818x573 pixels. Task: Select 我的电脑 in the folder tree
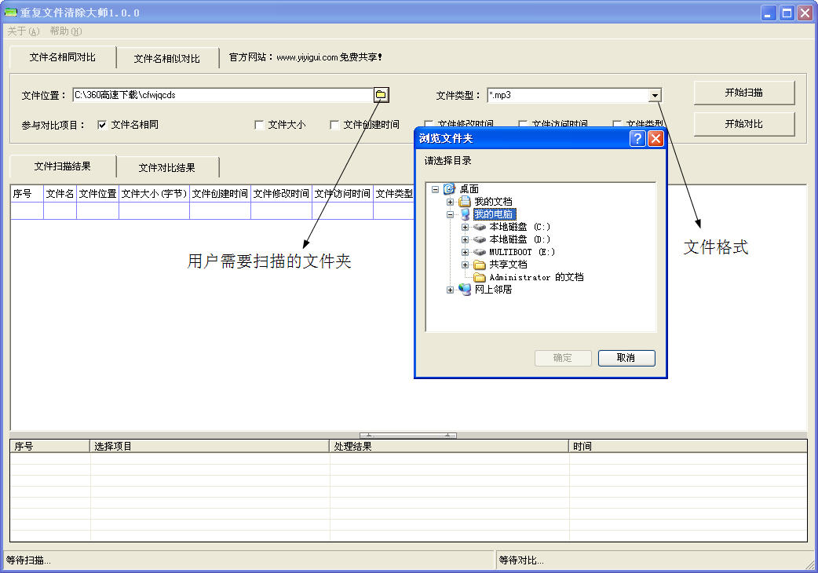coord(494,214)
